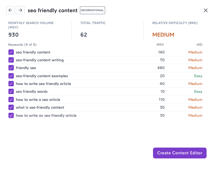
Task: Click the INFORMATIONAL intent badge
Action: click(92, 10)
